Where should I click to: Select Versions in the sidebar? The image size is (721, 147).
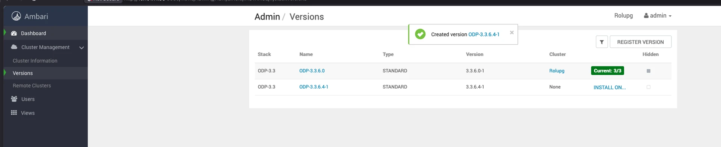[46, 73]
